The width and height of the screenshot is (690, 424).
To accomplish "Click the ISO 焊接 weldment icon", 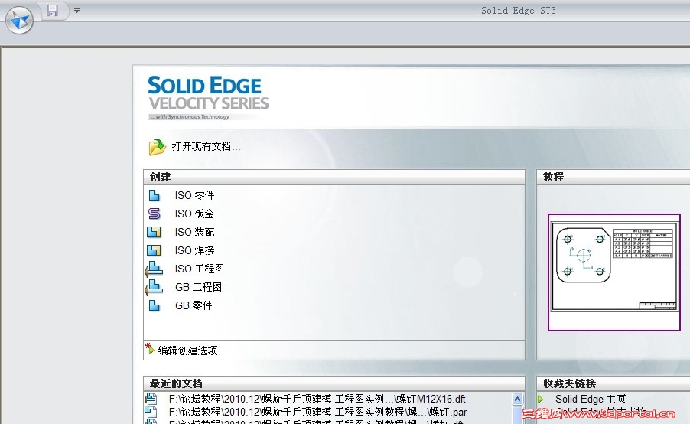I will coord(154,250).
